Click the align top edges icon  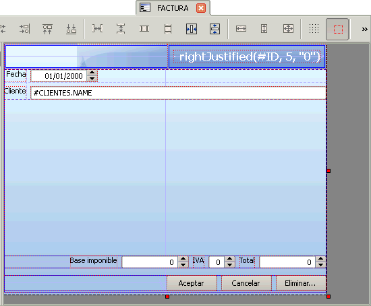click(47, 29)
